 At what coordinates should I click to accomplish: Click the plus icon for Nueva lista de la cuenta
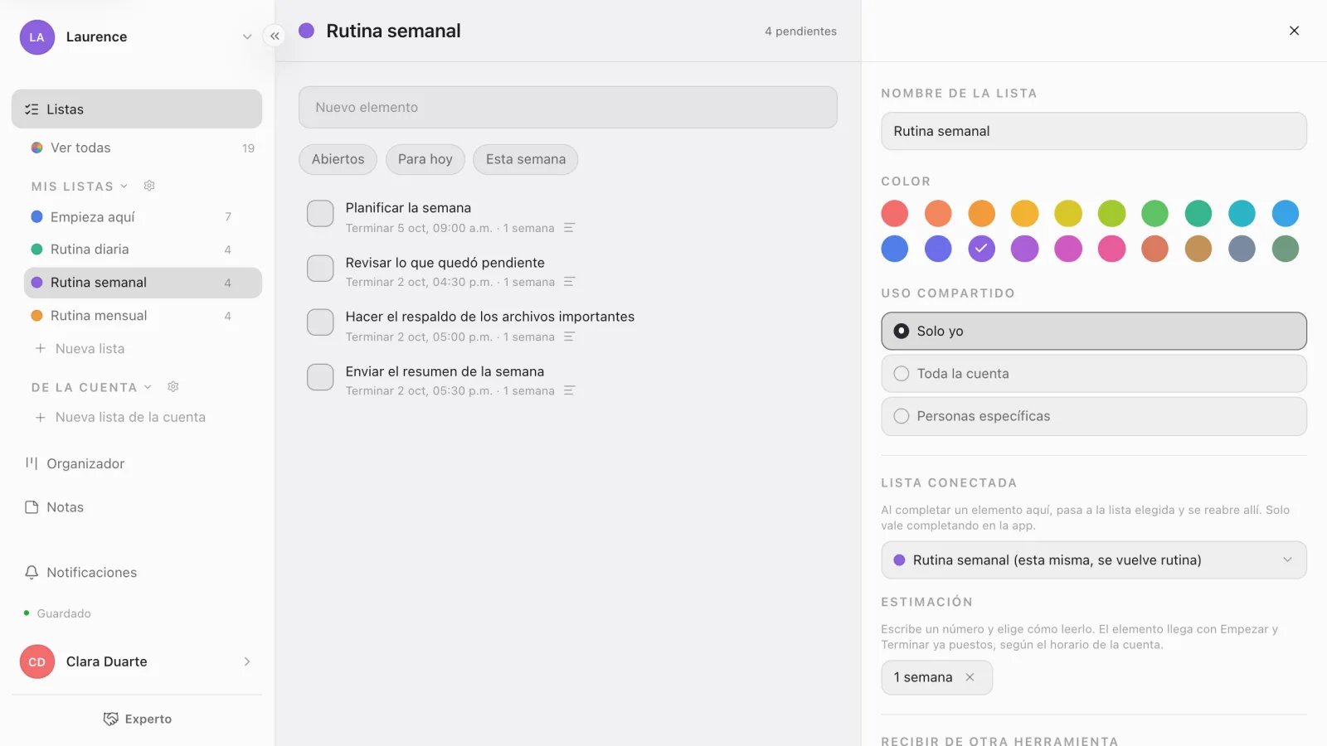click(40, 418)
